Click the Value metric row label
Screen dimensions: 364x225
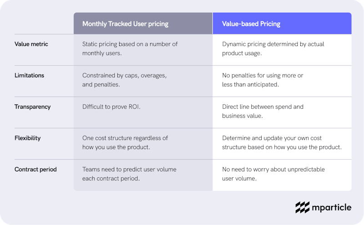click(x=31, y=44)
